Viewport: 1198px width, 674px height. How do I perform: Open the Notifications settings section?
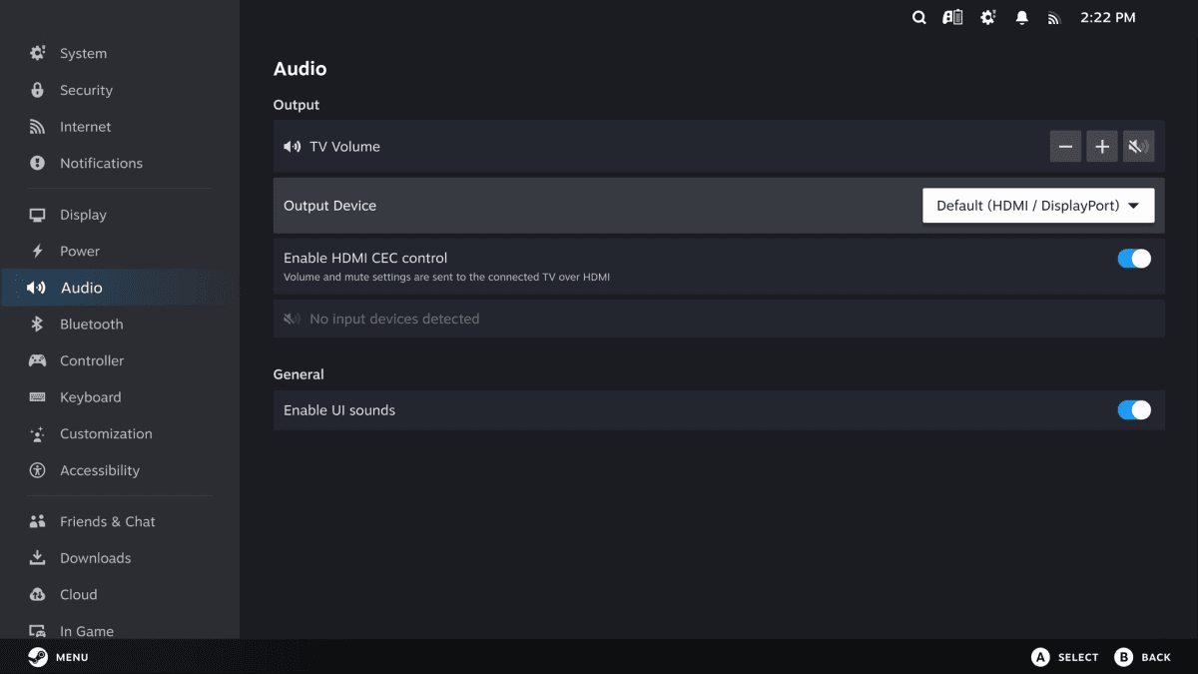120,163
